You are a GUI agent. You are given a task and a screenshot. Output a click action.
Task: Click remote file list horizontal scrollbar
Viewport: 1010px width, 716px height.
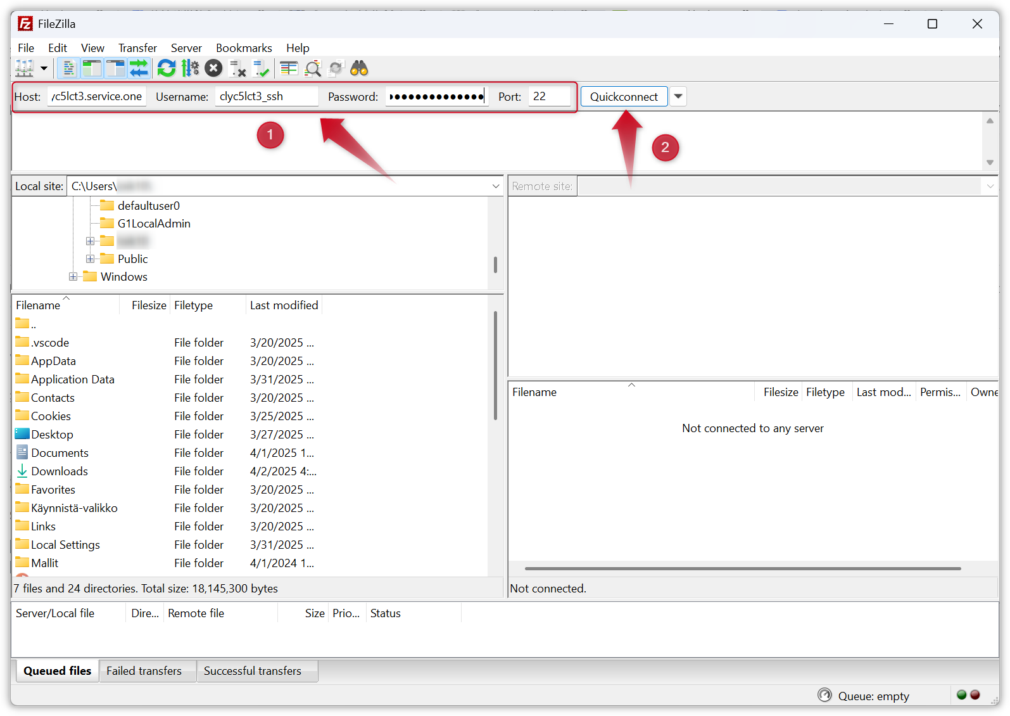click(743, 568)
